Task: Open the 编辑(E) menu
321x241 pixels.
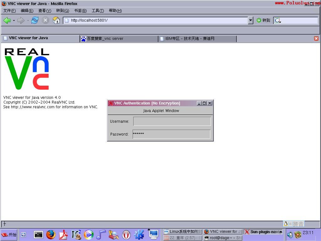Action: (27, 11)
